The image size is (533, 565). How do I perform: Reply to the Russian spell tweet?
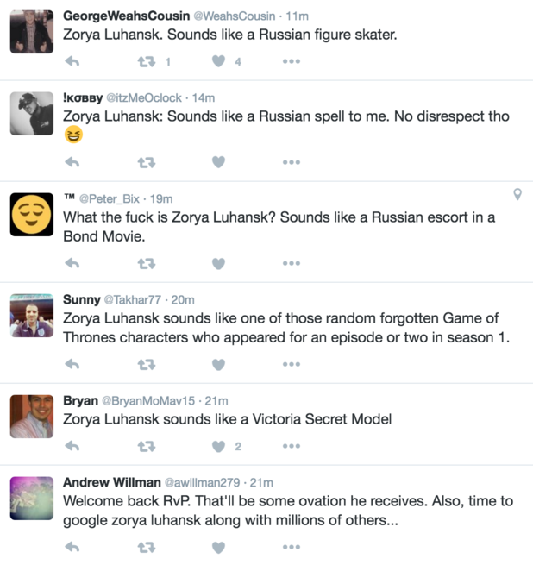pos(72,162)
